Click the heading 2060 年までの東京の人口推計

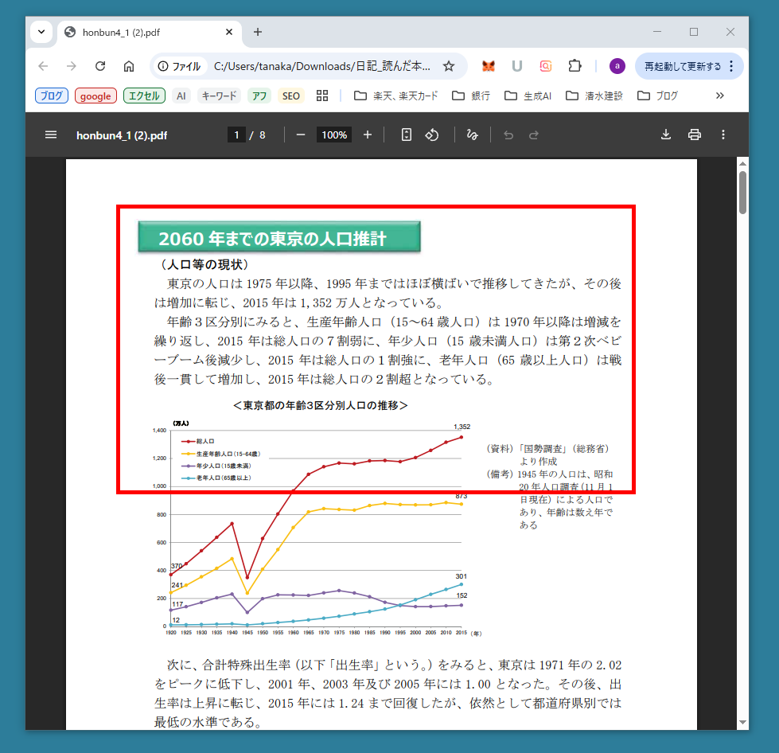[x=279, y=237]
